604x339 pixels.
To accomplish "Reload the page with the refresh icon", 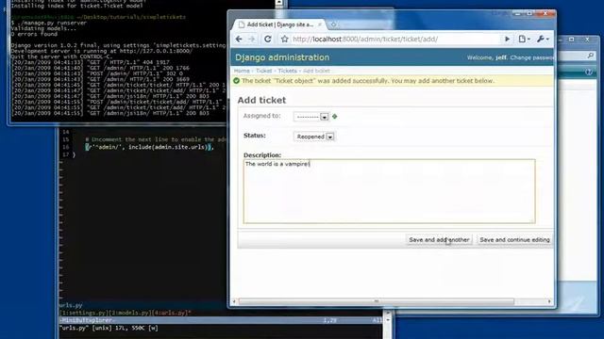I will point(268,40).
